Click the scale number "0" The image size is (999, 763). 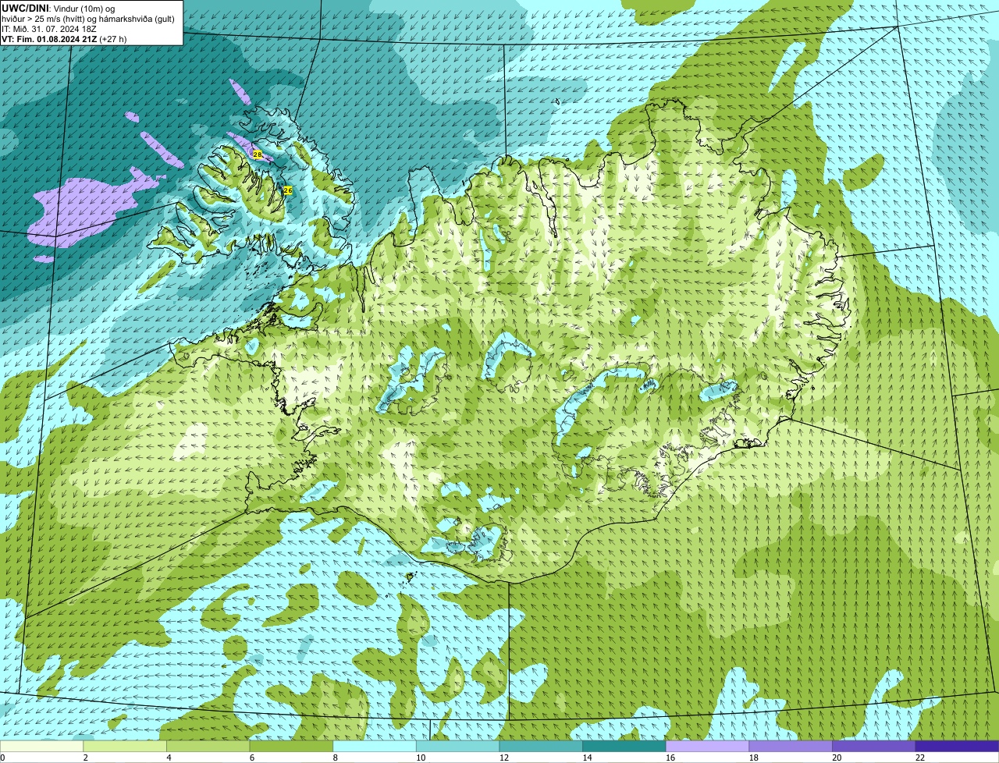tap(2, 758)
